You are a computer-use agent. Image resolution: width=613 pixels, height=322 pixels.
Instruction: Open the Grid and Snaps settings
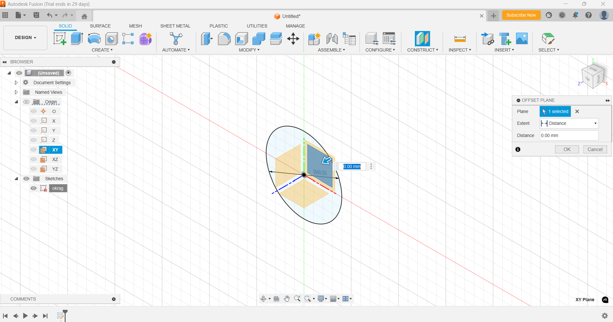tap(335, 299)
